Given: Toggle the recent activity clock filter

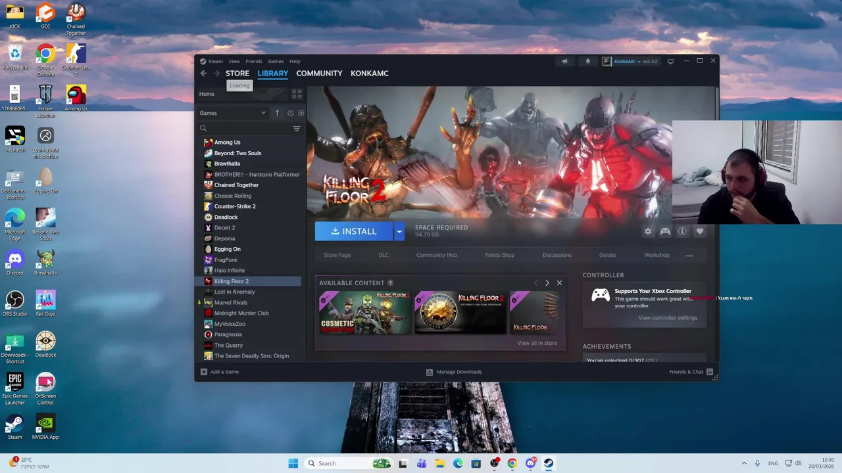Looking at the screenshot, I should point(290,113).
